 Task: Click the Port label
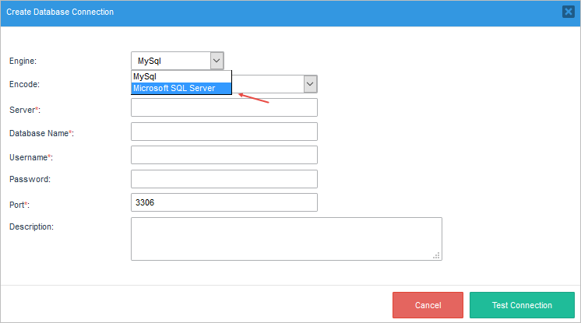point(19,204)
